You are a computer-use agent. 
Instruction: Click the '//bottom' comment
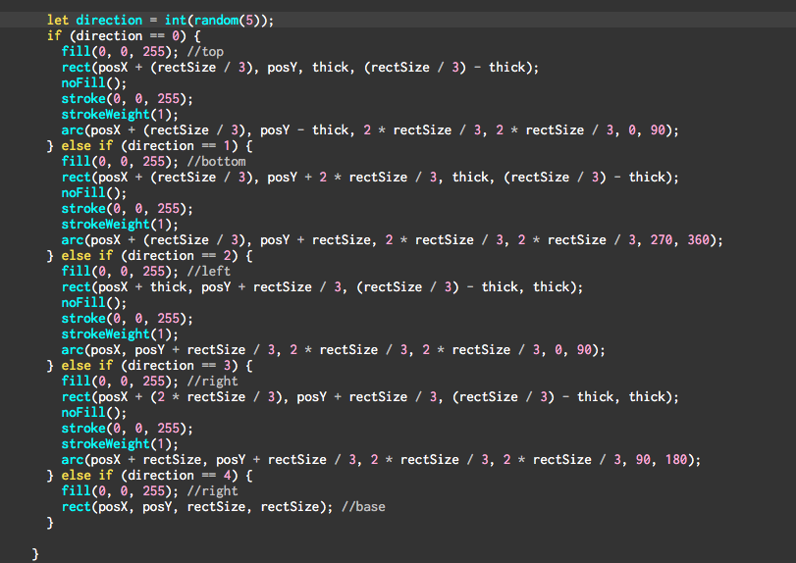point(216,162)
